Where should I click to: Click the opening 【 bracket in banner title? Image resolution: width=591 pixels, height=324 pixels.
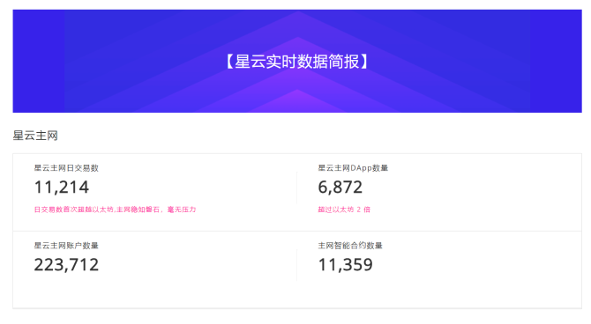click(x=229, y=62)
